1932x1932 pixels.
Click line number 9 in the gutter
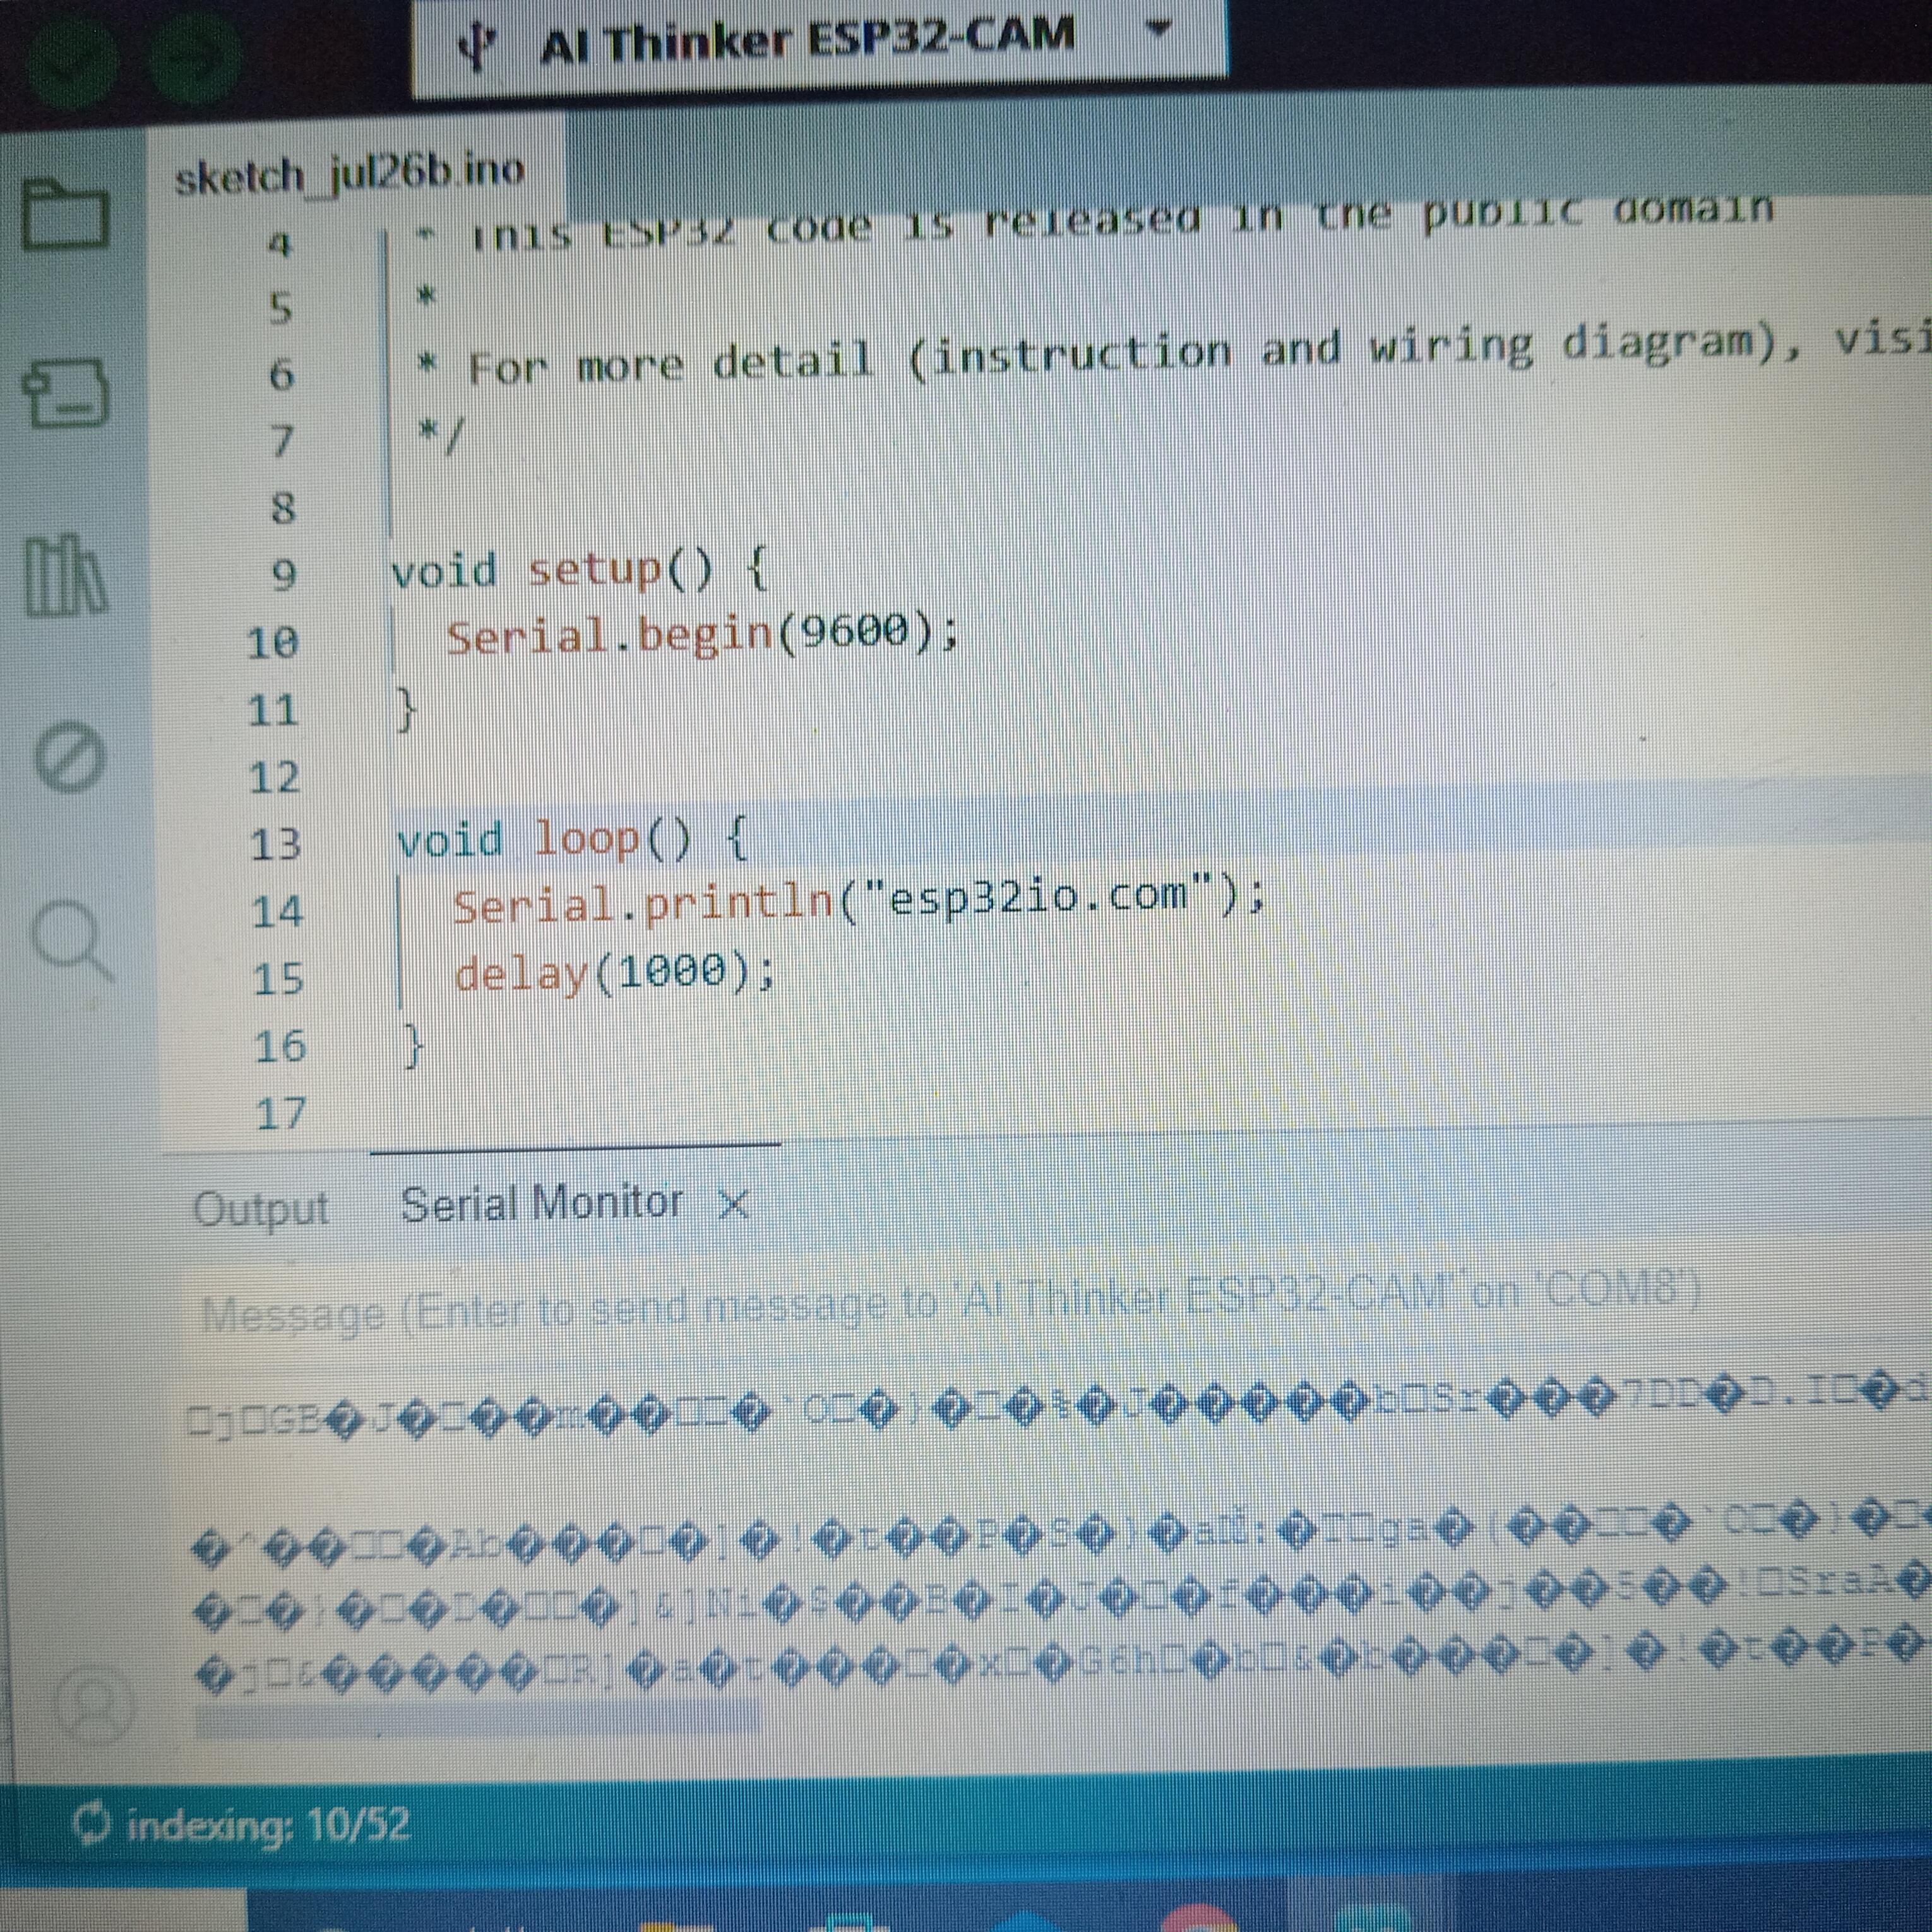284,575
